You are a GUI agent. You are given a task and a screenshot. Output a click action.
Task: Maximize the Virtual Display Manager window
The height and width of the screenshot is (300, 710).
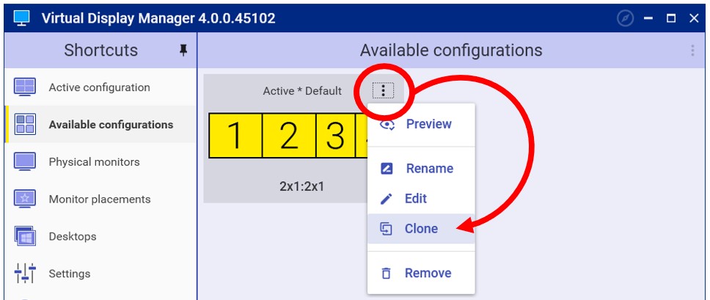[x=671, y=18]
